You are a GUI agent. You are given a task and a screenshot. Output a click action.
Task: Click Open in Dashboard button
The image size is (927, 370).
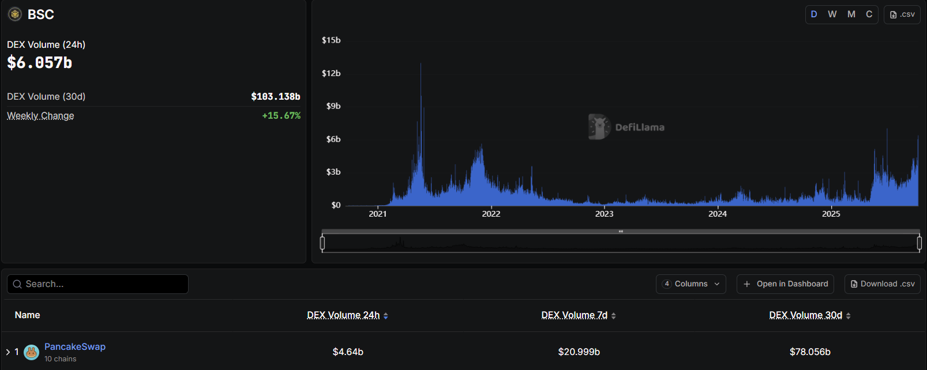785,284
